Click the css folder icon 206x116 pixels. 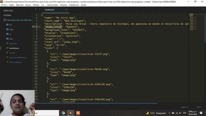click(x=7, y=24)
